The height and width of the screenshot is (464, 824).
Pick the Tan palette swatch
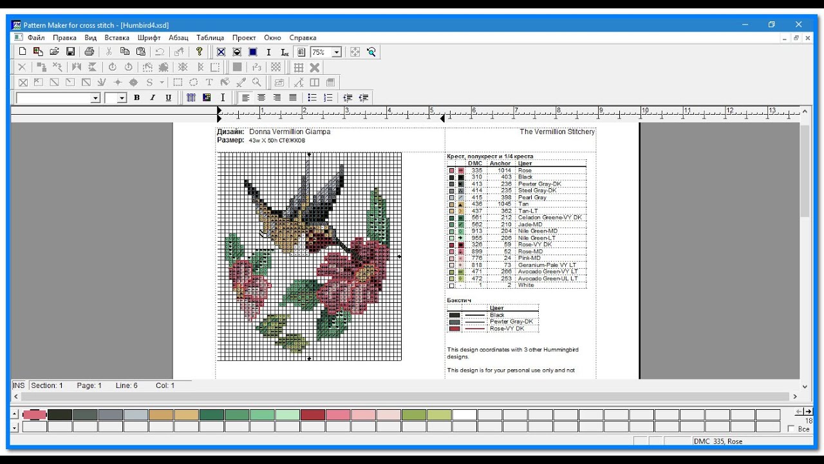coord(161,414)
